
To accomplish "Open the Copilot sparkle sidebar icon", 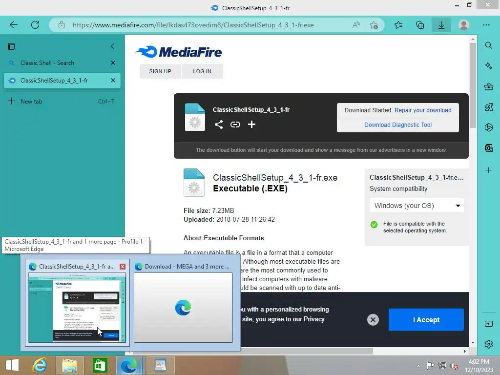I will 488,66.
